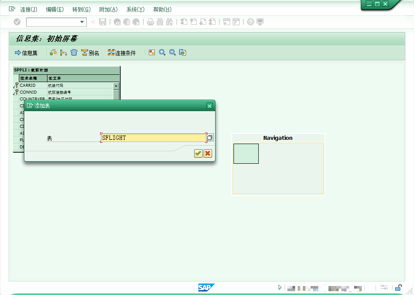
Task: Open the 系统(Y) menu
Action: 135,9
